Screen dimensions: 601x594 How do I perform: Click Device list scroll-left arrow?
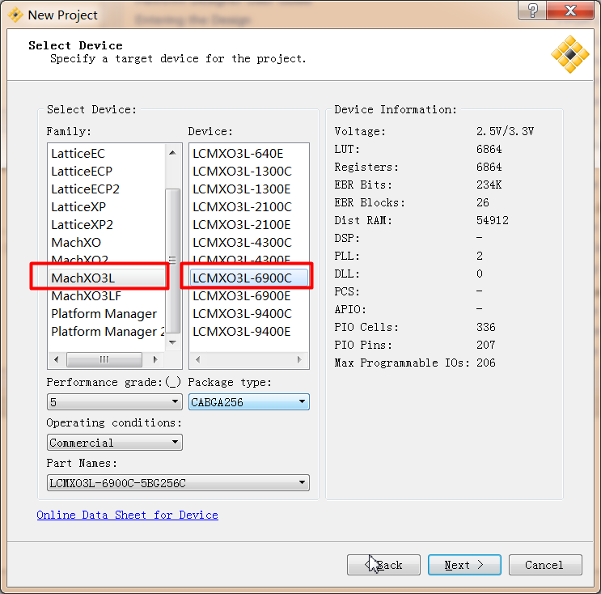pos(197,359)
